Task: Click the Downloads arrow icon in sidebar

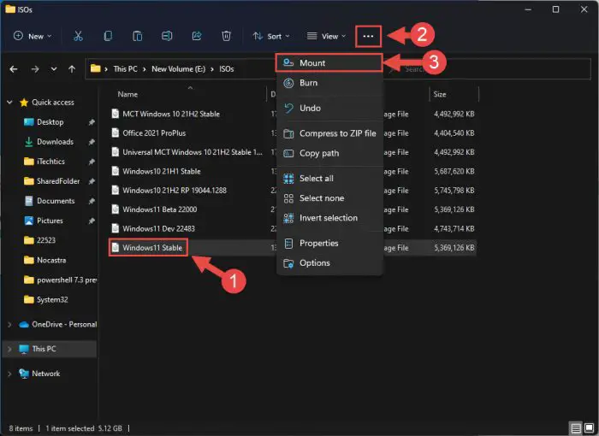Action: coord(28,142)
